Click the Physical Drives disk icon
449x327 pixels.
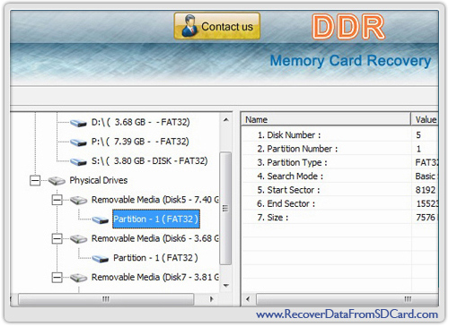[57, 181]
